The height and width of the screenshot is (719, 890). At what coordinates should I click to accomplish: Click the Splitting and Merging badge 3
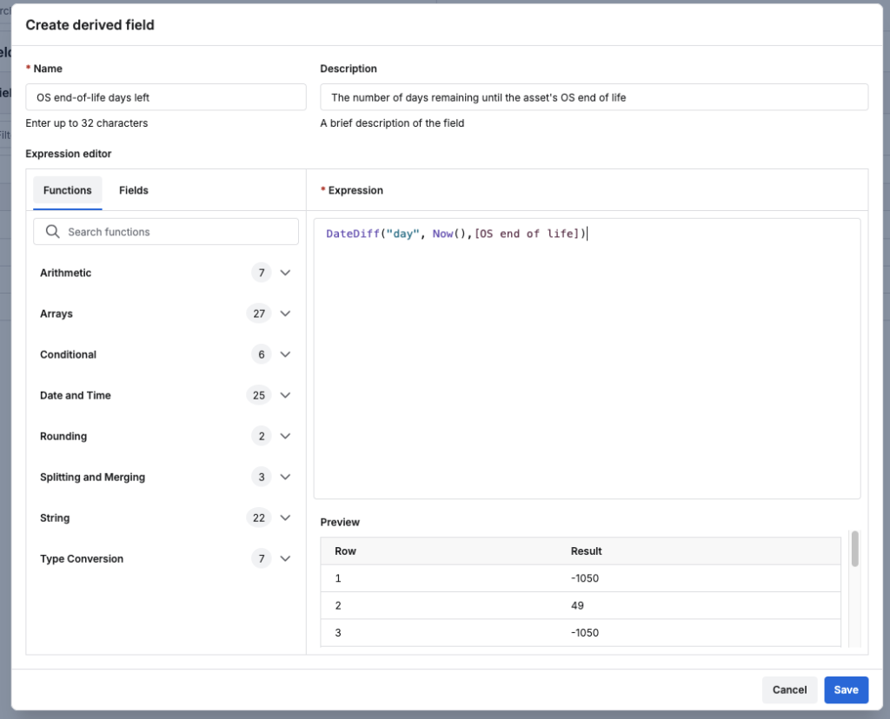(261, 477)
